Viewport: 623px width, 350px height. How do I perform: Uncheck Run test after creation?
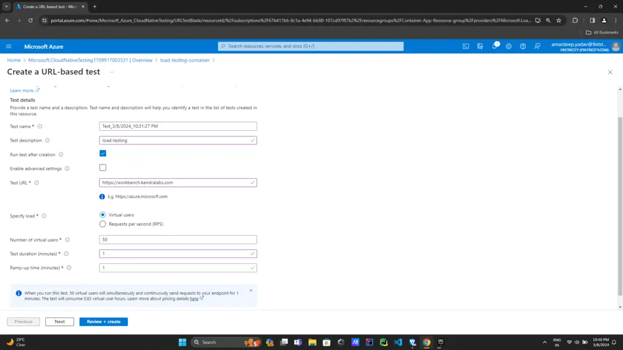pyautogui.click(x=103, y=153)
